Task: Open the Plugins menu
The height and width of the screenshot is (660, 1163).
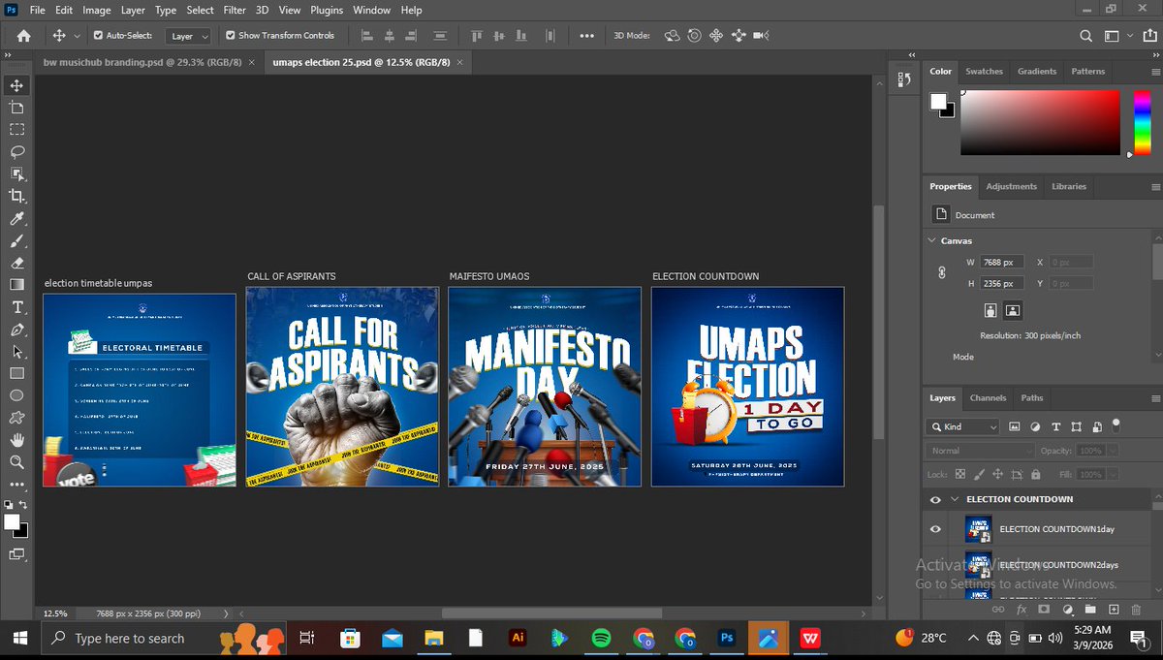Action: click(x=328, y=10)
